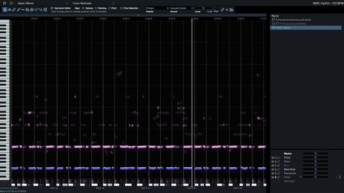Enable the Fine Selection checkbox

point(121,8)
